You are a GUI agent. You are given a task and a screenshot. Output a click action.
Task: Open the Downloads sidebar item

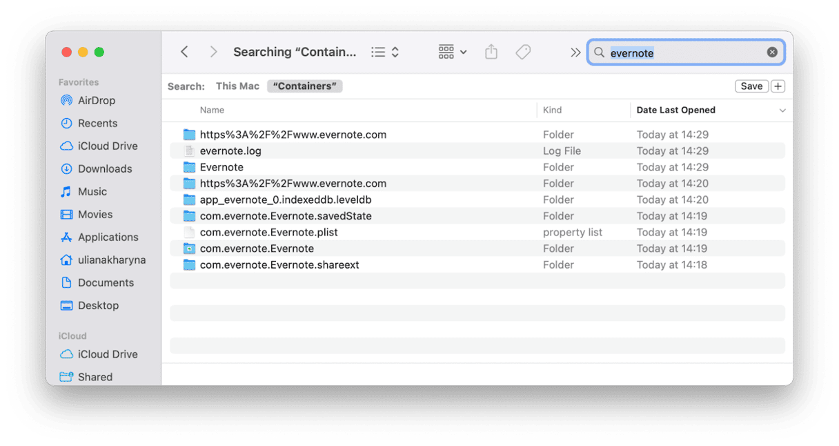[x=104, y=168]
